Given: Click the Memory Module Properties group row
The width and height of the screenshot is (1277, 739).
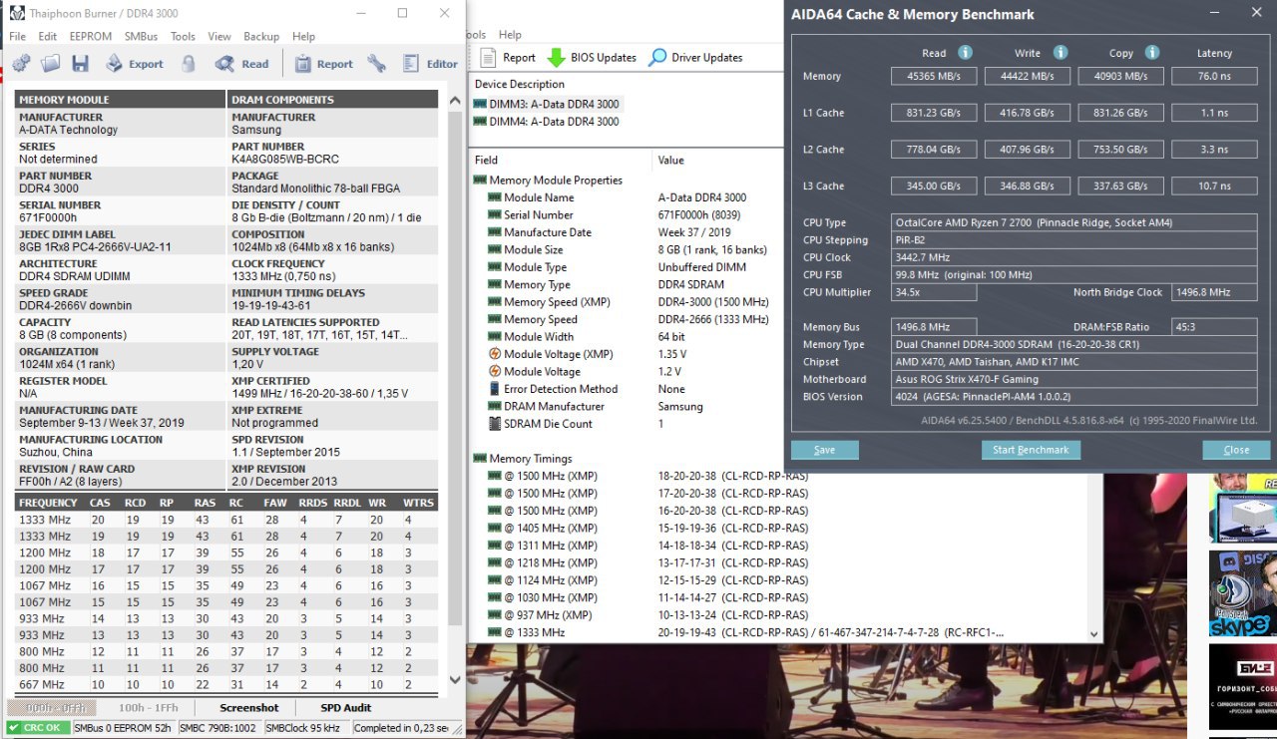Looking at the screenshot, I should (548, 181).
